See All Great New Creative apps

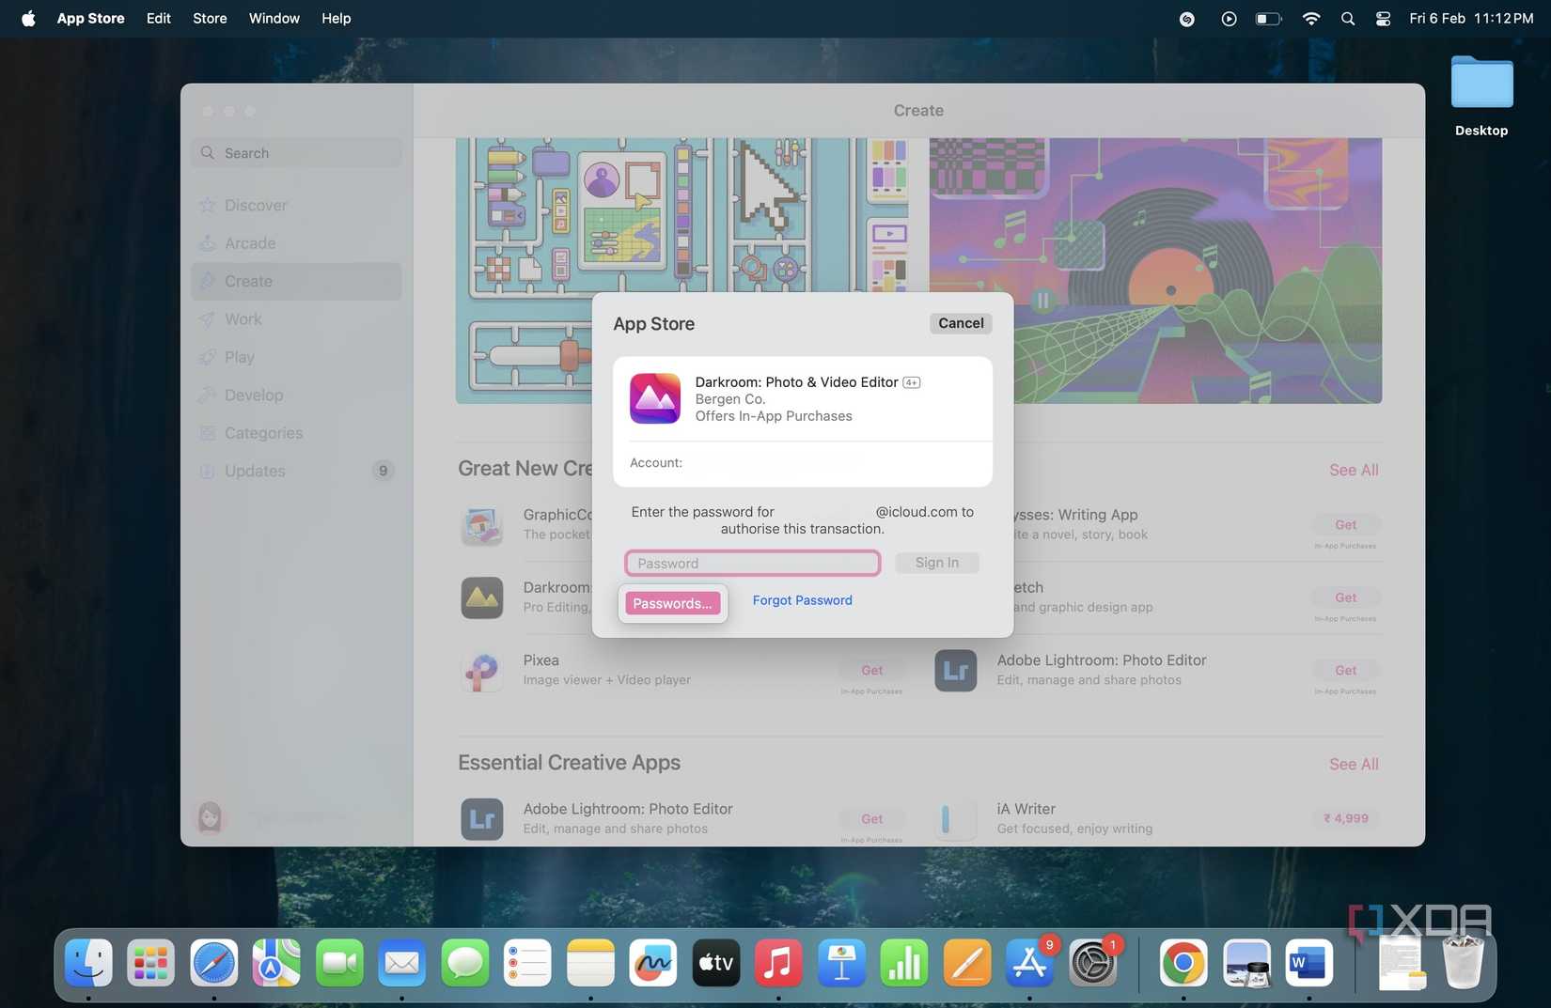click(1354, 470)
